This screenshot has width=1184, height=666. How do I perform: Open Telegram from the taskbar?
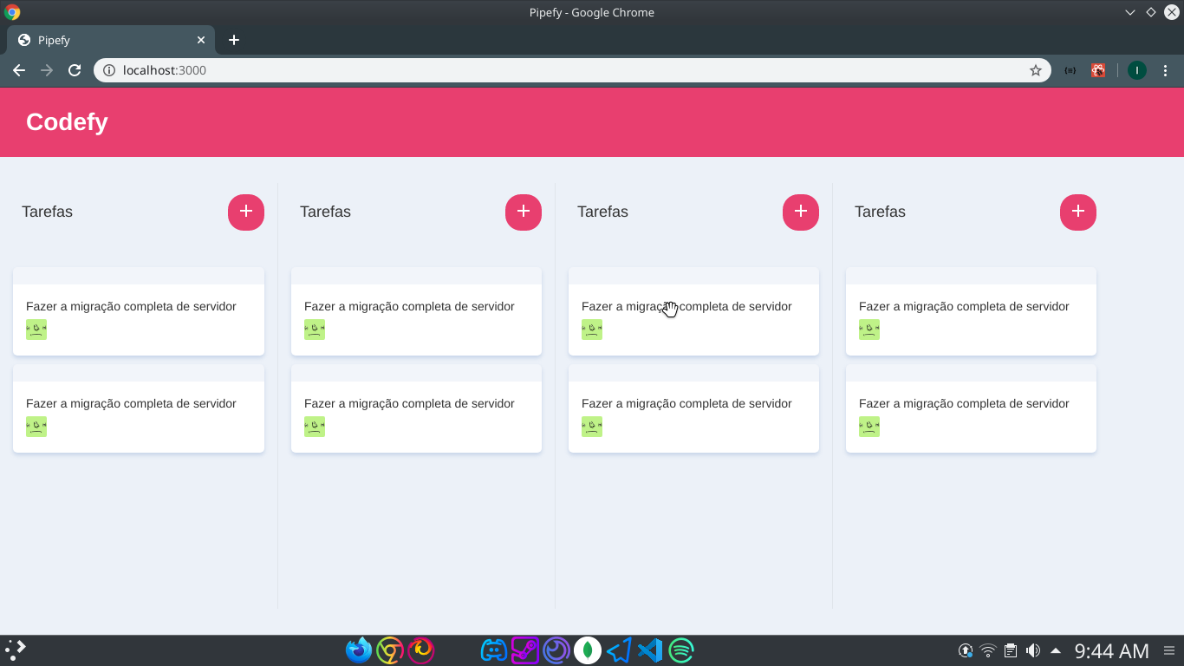(x=619, y=650)
